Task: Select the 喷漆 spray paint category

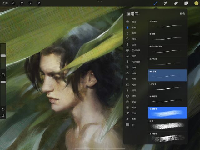Action: point(131,90)
